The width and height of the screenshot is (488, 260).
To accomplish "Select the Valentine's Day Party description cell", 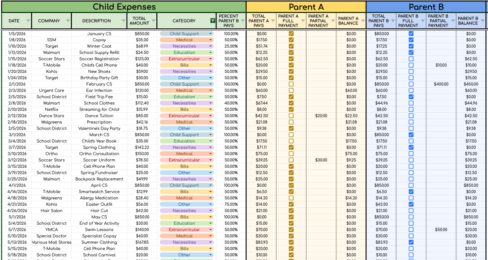I will [99, 128].
